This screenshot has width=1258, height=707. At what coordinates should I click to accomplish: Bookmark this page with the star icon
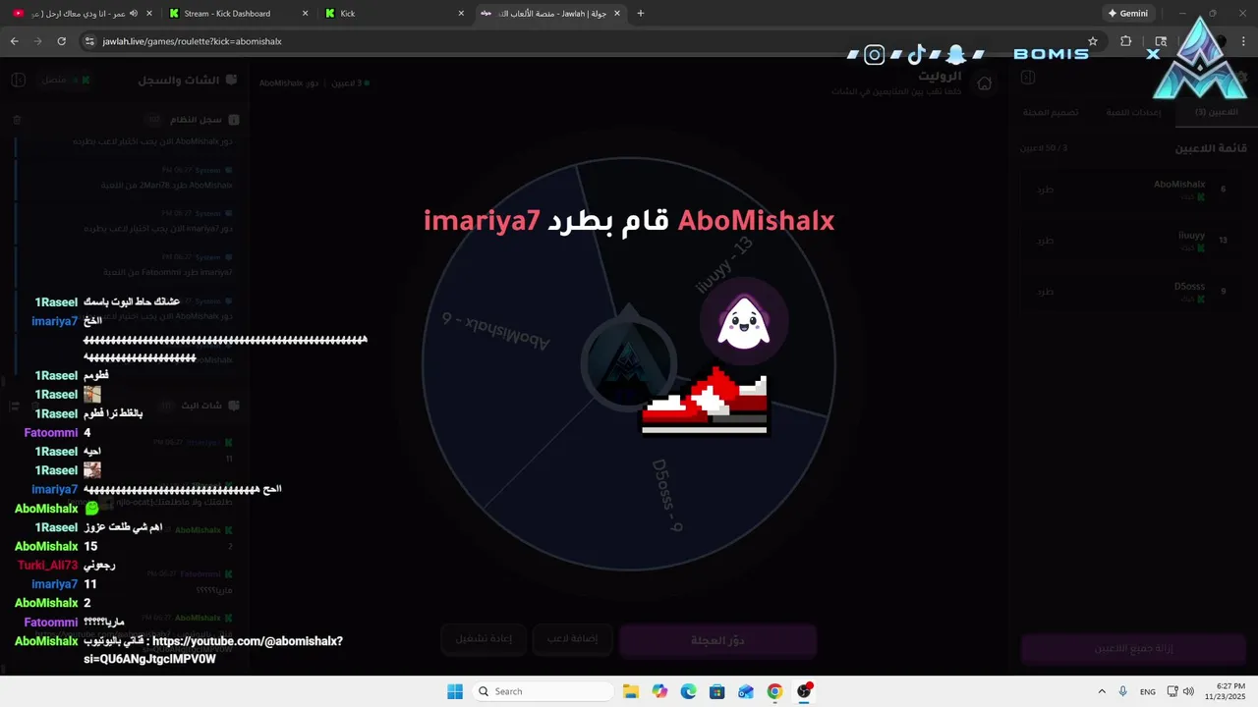tap(1092, 41)
